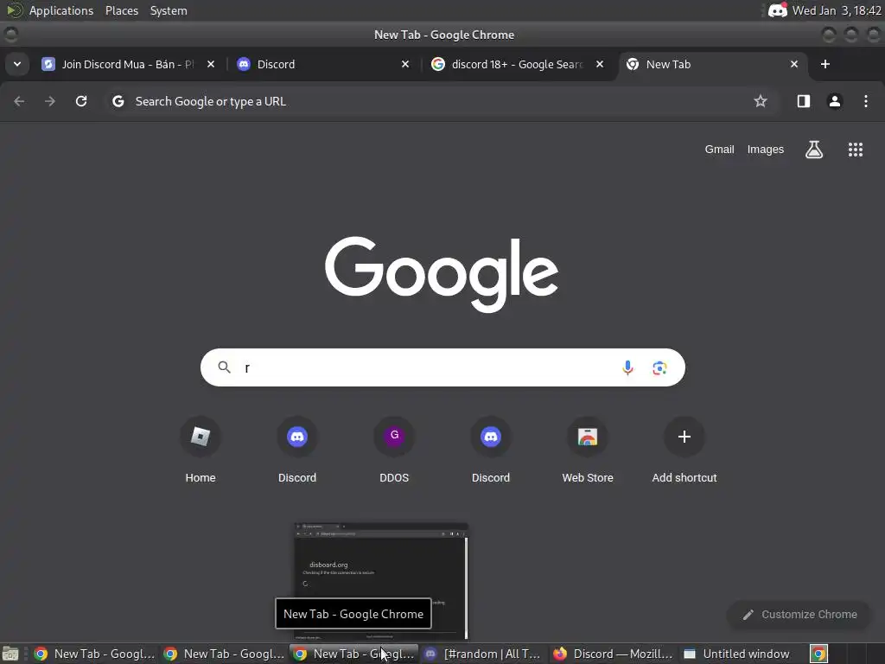Switch to second New Tab taskbar window
This screenshot has height=664, width=885.
pyautogui.click(x=224, y=654)
